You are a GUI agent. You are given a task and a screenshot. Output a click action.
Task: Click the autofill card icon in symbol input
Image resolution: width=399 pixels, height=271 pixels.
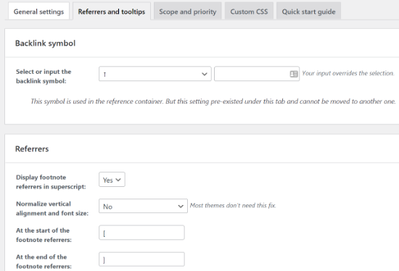[x=294, y=74]
